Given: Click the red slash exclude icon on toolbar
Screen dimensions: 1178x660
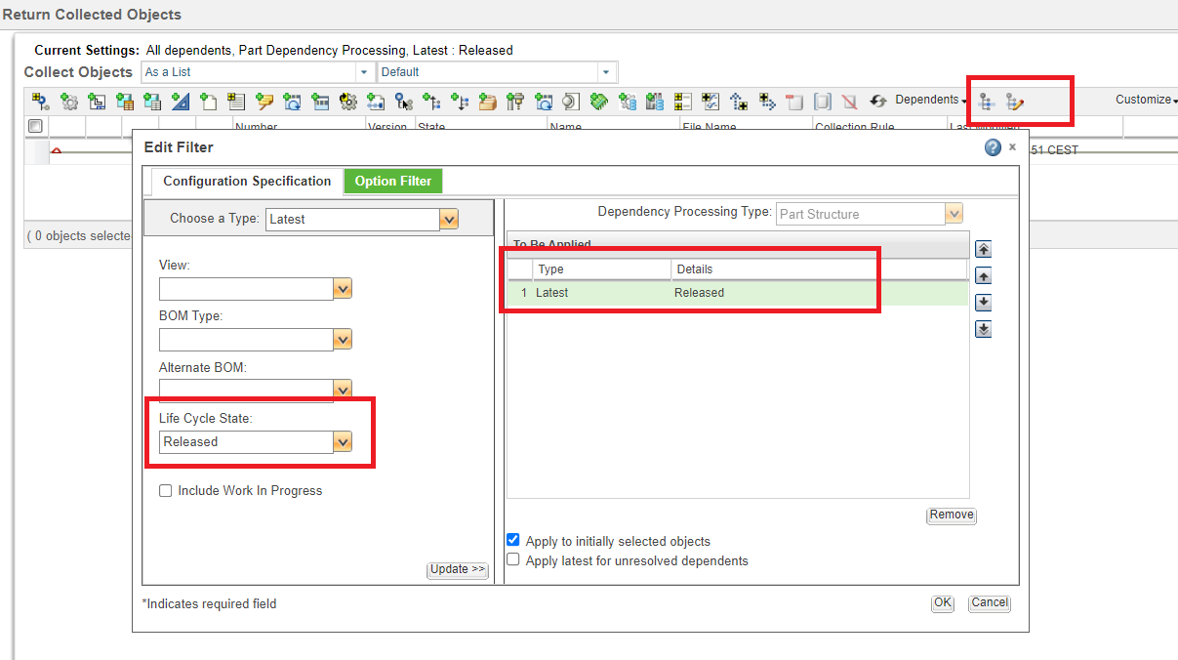Looking at the screenshot, I should [847, 100].
